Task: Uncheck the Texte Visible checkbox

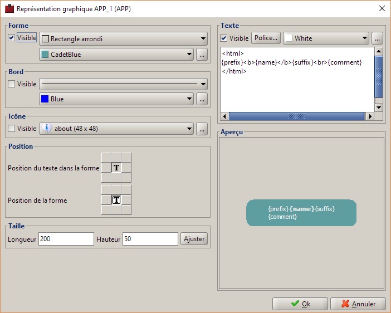Action: (224, 38)
